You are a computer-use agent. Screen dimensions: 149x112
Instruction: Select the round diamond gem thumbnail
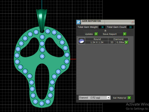[x=81, y=41]
